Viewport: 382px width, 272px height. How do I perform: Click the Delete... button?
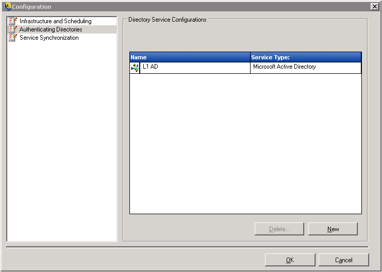279,229
